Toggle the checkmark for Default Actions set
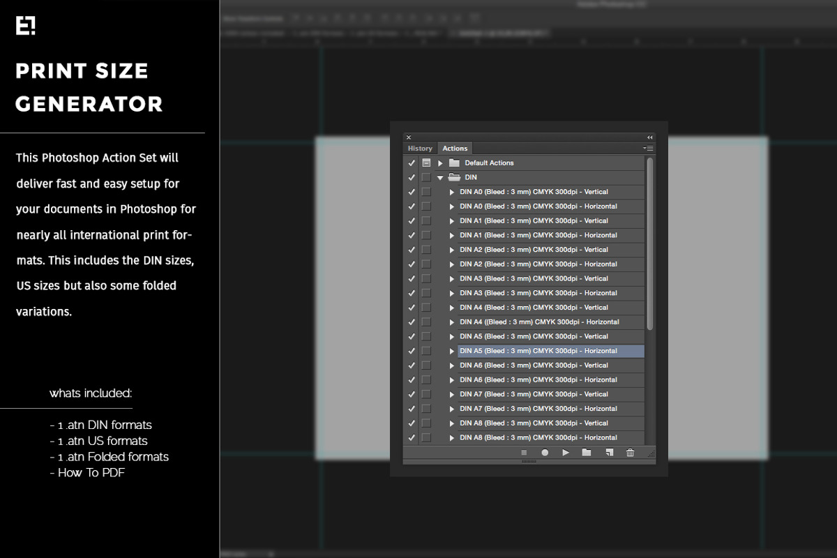This screenshot has height=558, width=837. [x=412, y=163]
